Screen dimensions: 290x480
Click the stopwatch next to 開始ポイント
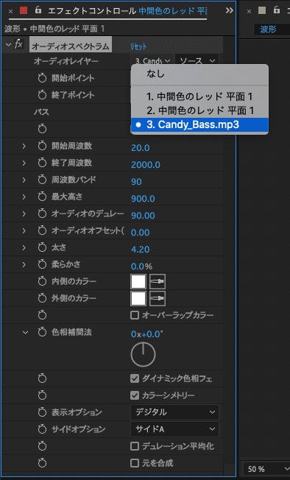coord(42,78)
